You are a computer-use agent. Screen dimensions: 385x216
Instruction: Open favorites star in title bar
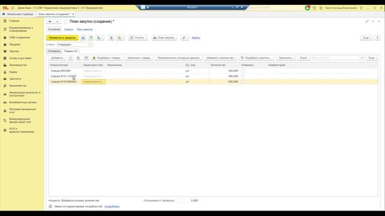coord(321,8)
